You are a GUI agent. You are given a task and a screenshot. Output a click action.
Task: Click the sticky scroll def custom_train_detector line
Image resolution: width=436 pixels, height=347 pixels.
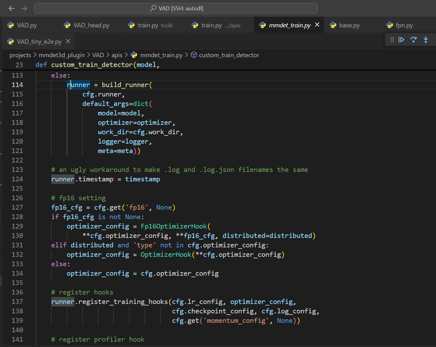pos(98,65)
